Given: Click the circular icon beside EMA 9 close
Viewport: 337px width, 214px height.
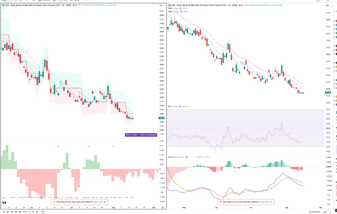Looking at the screenshot, I should 180,8.
